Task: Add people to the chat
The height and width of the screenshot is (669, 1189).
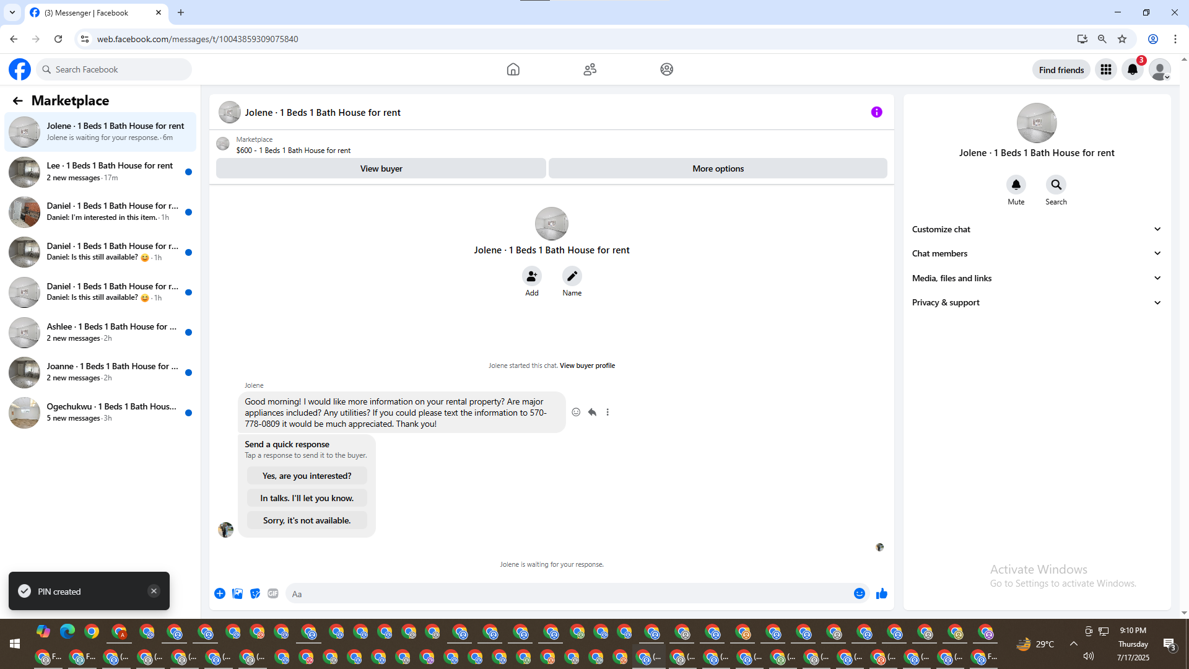Action: coord(531,276)
